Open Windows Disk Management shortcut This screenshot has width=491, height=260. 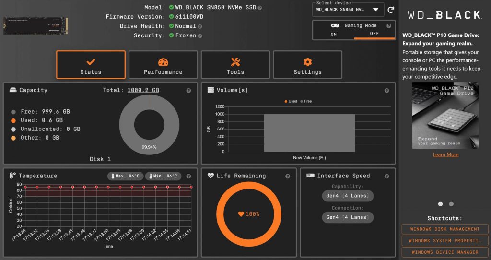tap(445, 229)
